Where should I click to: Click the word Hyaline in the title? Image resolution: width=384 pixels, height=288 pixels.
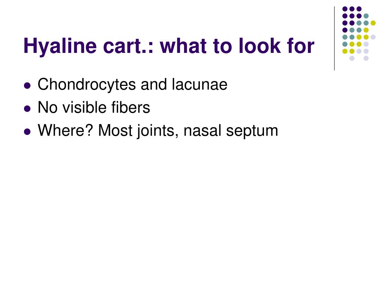click(x=60, y=46)
